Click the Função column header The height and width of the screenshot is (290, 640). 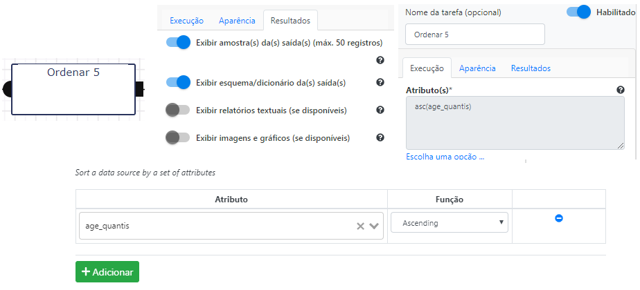click(450, 200)
